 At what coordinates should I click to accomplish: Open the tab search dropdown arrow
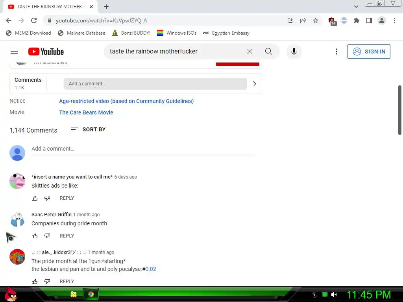click(356, 7)
